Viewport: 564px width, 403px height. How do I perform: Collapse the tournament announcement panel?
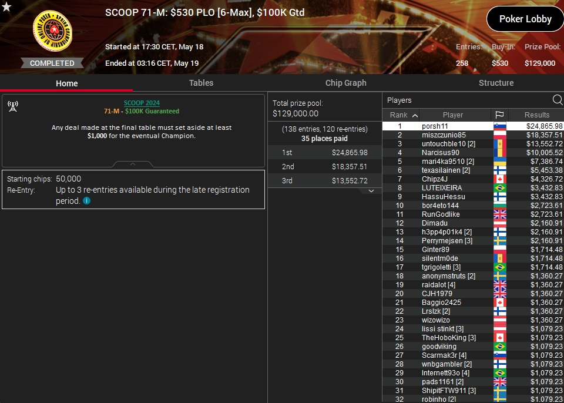click(x=133, y=164)
